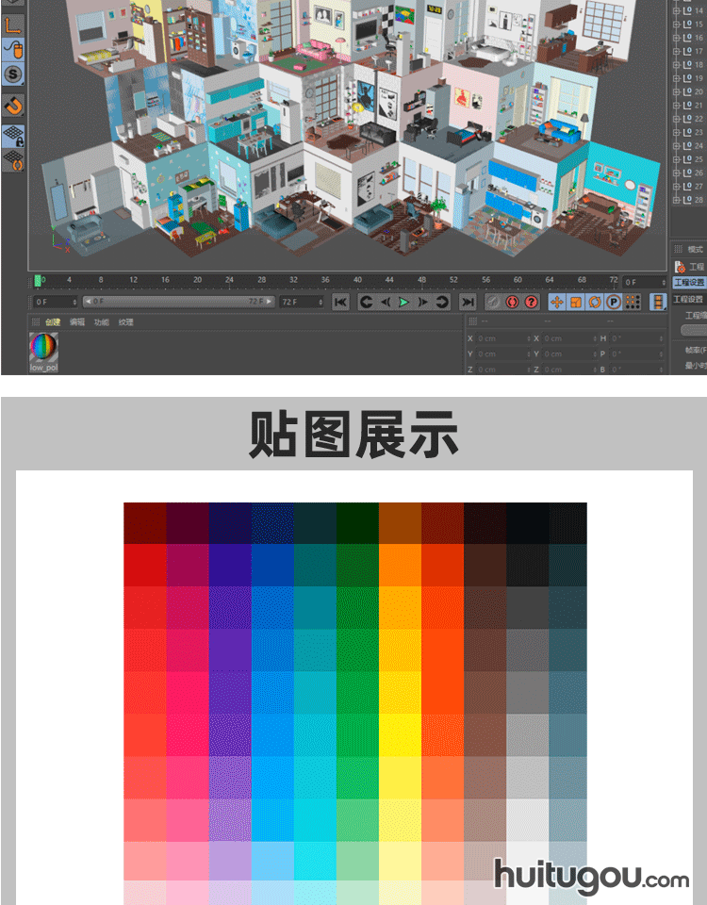Screen dimensions: 707x905
Task: Click the current frame 0 F field beside ruler
Action: coord(645,282)
